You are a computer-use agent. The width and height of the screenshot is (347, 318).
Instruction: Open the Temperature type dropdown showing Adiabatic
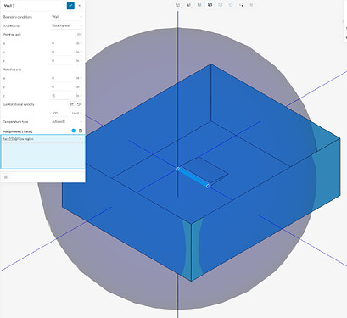67,121
